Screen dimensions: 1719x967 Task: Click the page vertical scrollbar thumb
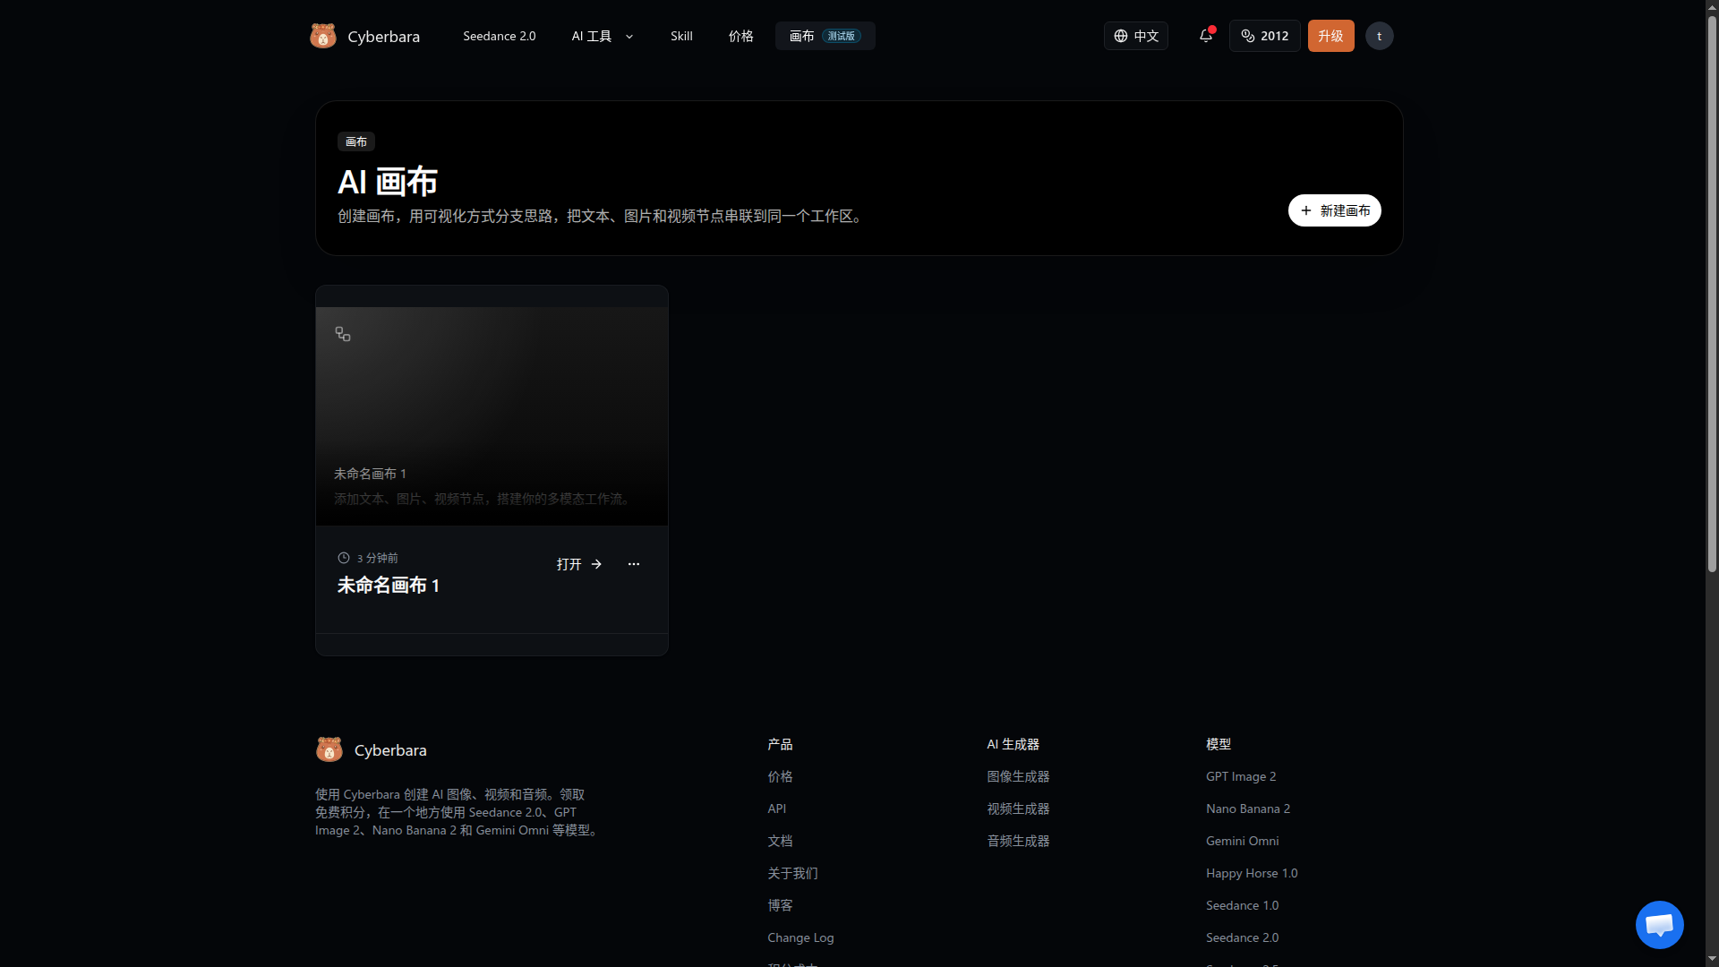tap(1712, 294)
